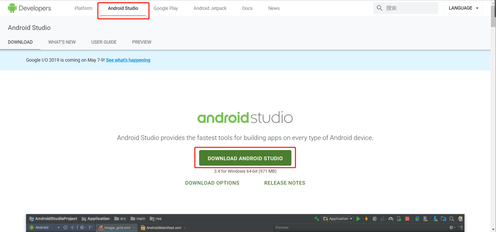This screenshot has width=496, height=232.
Task: Close the AndroidManifest.xml tab in IDE image
Action: coord(185,228)
